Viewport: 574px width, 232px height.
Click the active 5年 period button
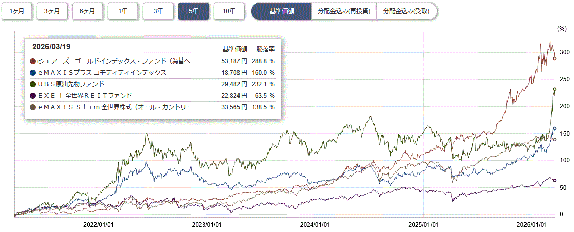tap(194, 11)
